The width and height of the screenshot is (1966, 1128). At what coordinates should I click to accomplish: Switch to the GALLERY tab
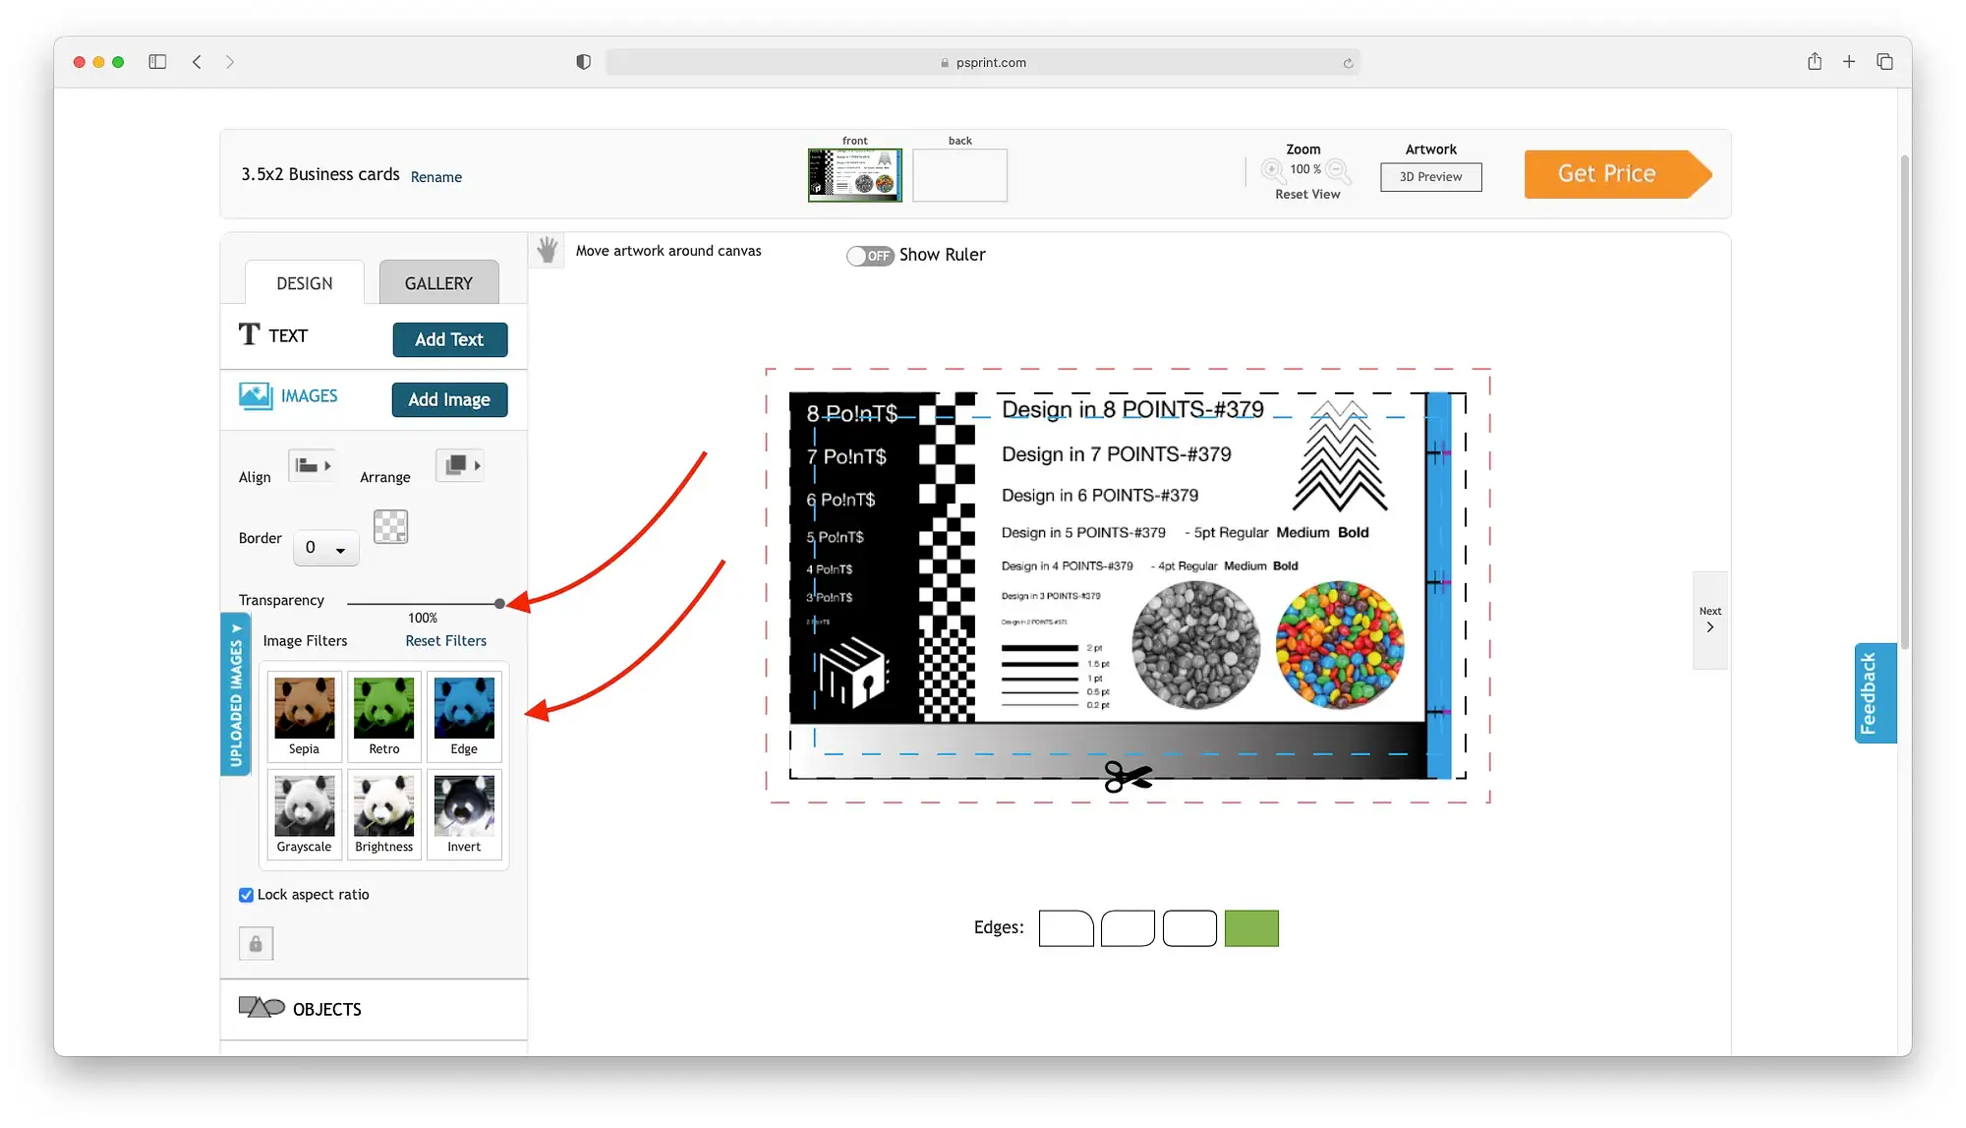[x=438, y=282]
